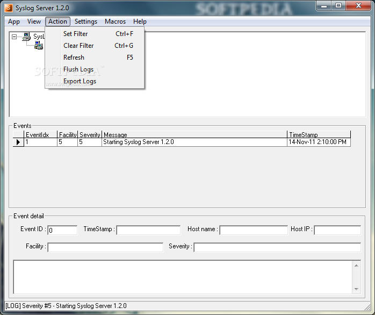This screenshot has height=315, width=375.
Task: Click the Severity cell in event row 1
Action: tap(90, 142)
